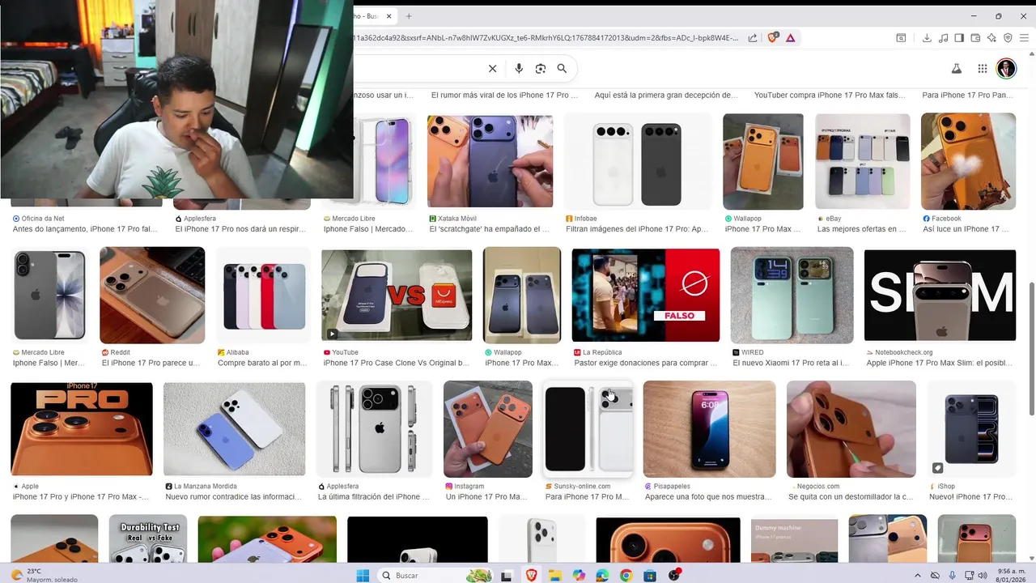The image size is (1036, 583).
Task: Click the magnifying glass search button
Action: click(562, 69)
